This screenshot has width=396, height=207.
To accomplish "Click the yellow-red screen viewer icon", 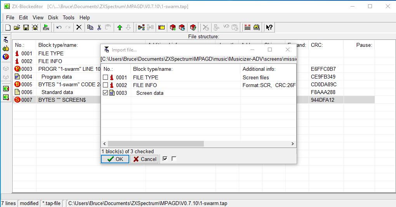I will (162, 27).
